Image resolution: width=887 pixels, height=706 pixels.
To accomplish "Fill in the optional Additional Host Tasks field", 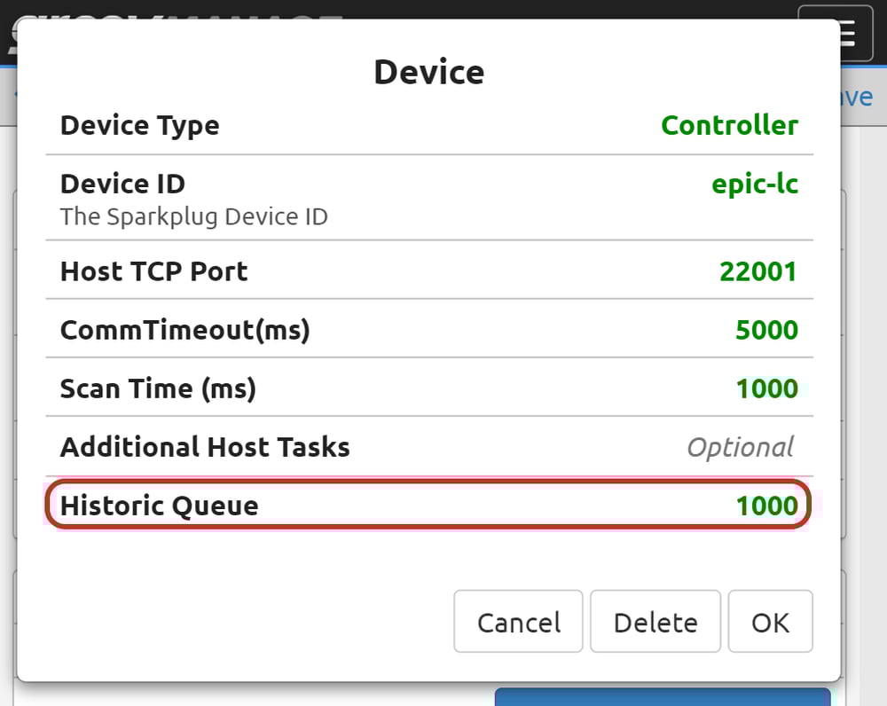I will click(x=741, y=447).
